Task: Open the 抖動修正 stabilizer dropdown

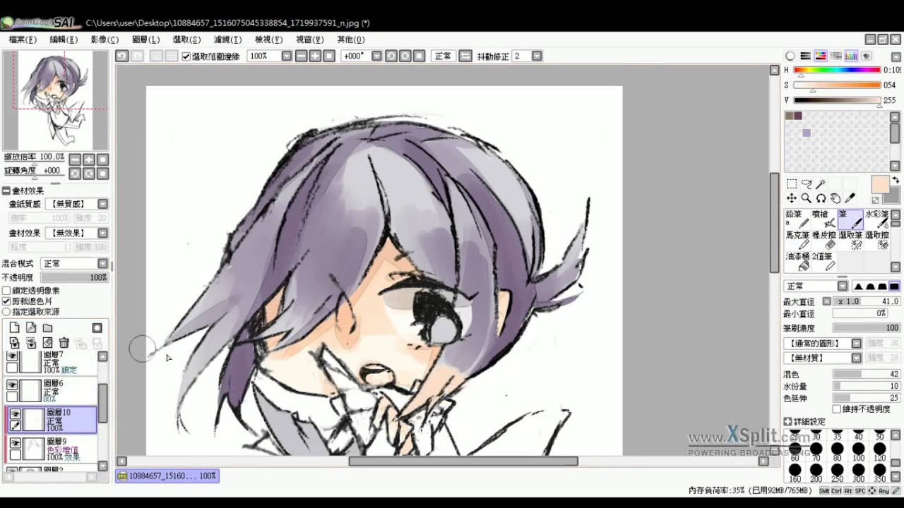Action: tap(537, 56)
